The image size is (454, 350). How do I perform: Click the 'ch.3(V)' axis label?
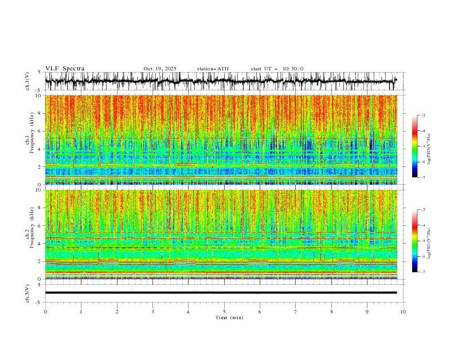pyautogui.click(x=28, y=293)
